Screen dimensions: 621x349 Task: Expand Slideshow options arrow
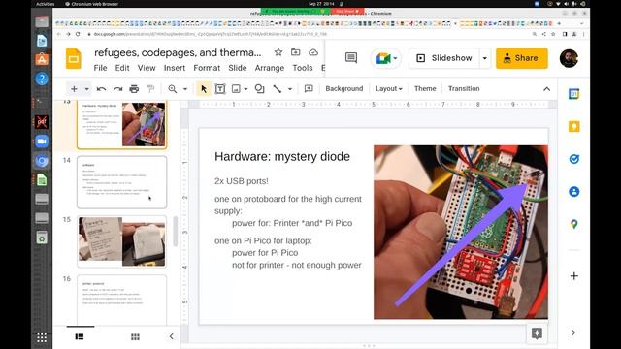(485, 58)
